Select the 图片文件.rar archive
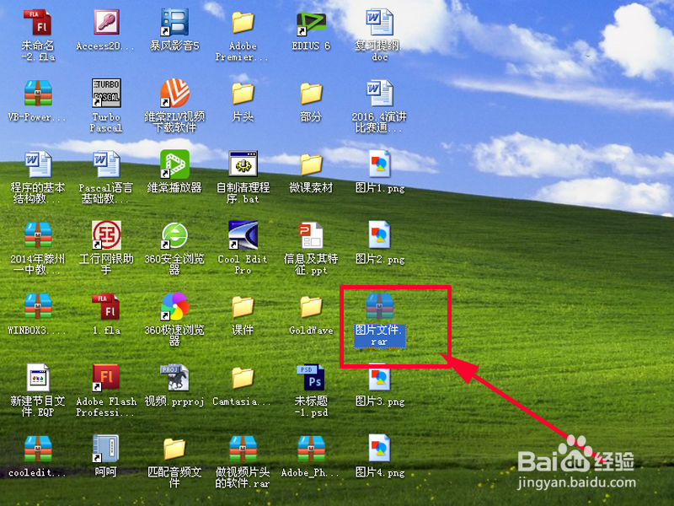674x506 pixels. click(x=380, y=306)
